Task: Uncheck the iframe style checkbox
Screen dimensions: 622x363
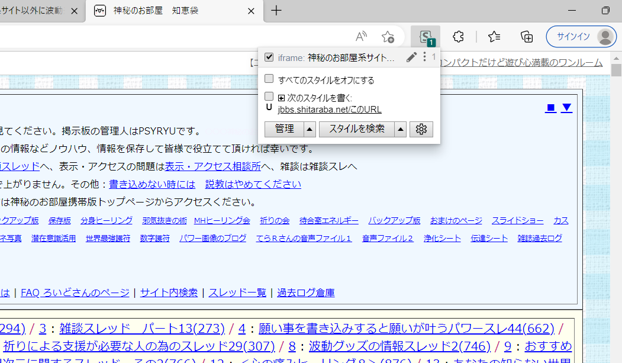Action: pos(269,57)
